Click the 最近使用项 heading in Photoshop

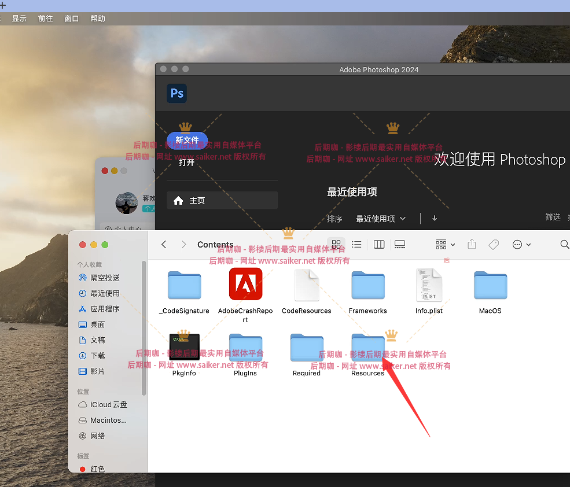[x=352, y=192]
